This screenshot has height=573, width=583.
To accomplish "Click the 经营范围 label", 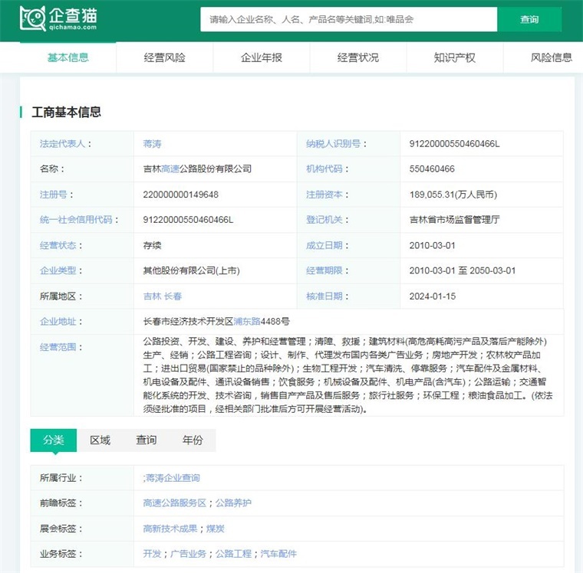I will coord(58,347).
